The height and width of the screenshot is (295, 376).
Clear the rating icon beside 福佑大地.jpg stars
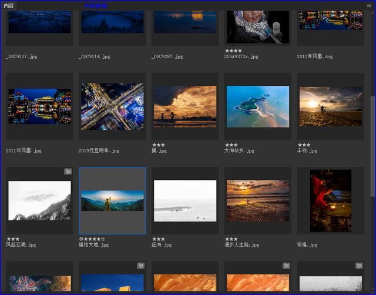(x=81, y=239)
